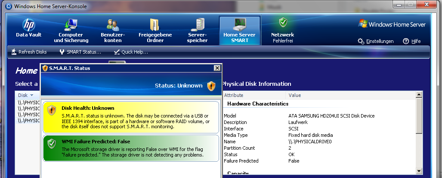442x178 pixels.
Task: Click Windows Home Server-Konsole title bar icon
Action: tap(9, 6)
